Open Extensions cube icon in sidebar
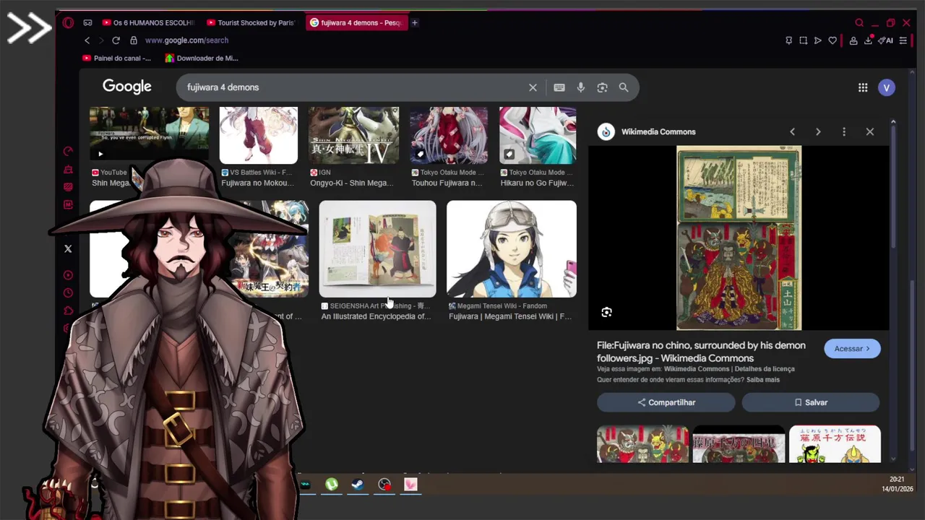Viewport: 925px width, 520px height. (68, 311)
